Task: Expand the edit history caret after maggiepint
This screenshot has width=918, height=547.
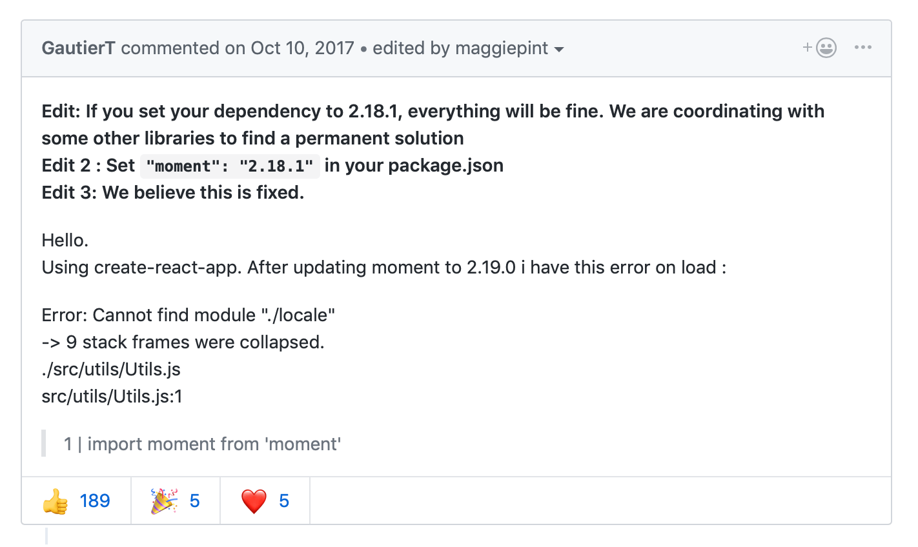Action: click(559, 50)
